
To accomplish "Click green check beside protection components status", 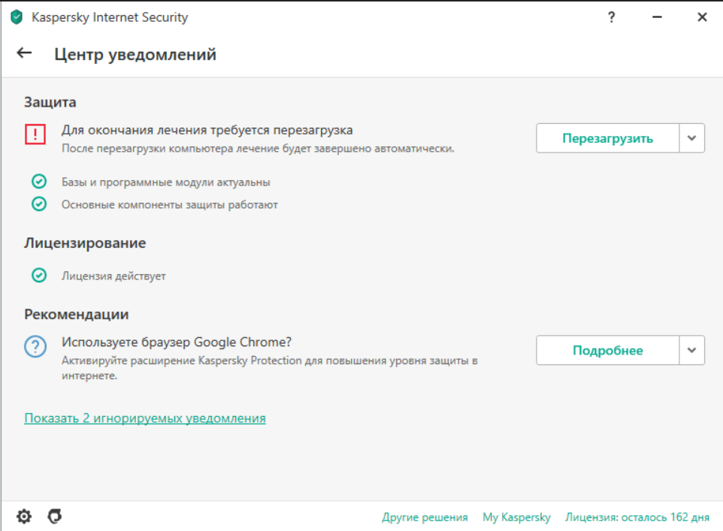I will click(x=39, y=204).
